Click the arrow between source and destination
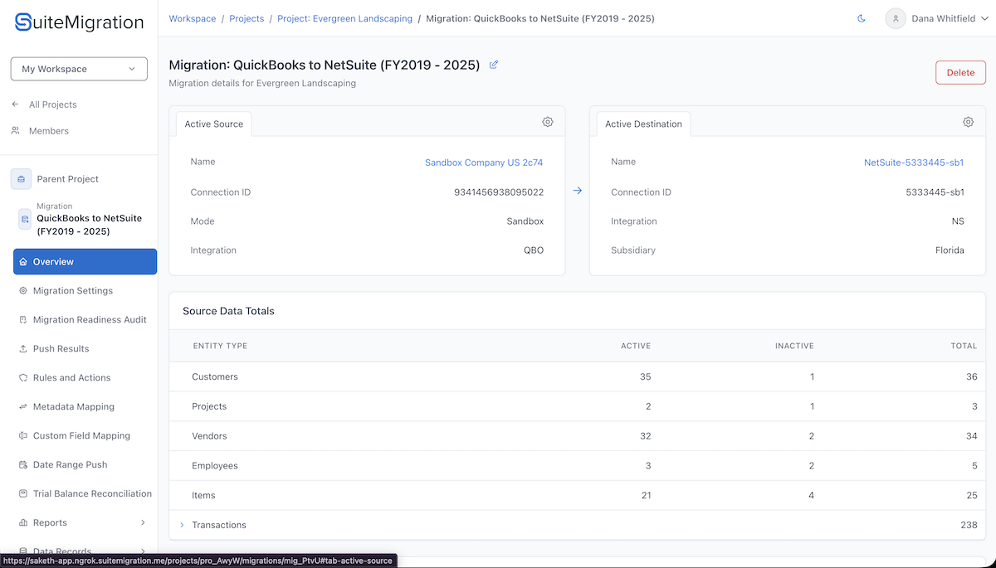Image resolution: width=996 pixels, height=568 pixels. tap(578, 191)
